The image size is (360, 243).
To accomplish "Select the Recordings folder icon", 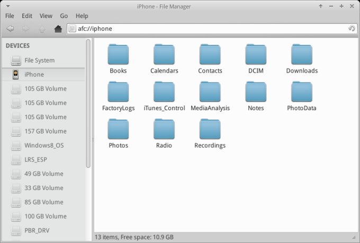I will pos(210,130).
